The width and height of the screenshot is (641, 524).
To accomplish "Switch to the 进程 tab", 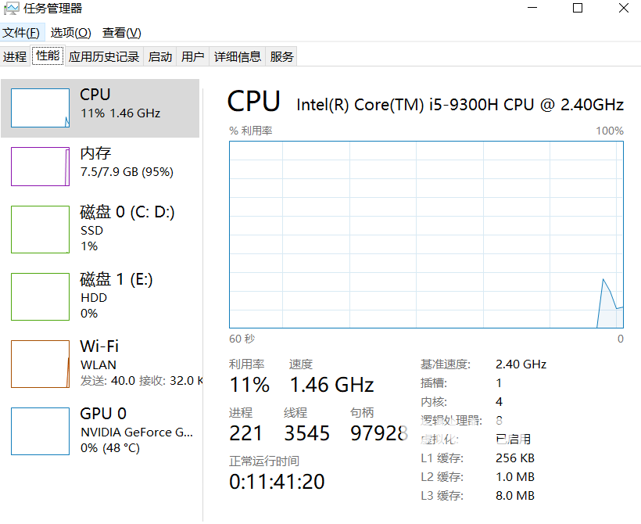I will coord(15,56).
